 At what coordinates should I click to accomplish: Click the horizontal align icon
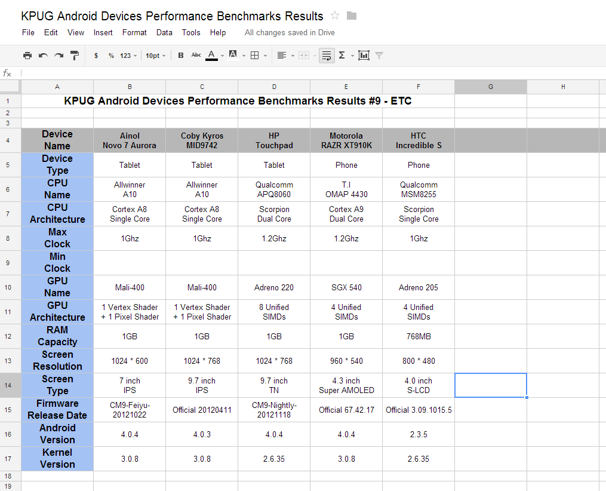[x=282, y=56]
